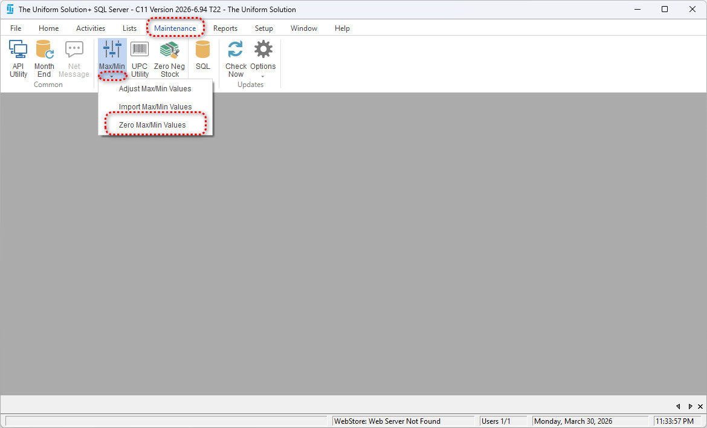The image size is (707, 428).
Task: Select Zero Max/Min Values entry
Action: [x=152, y=125]
